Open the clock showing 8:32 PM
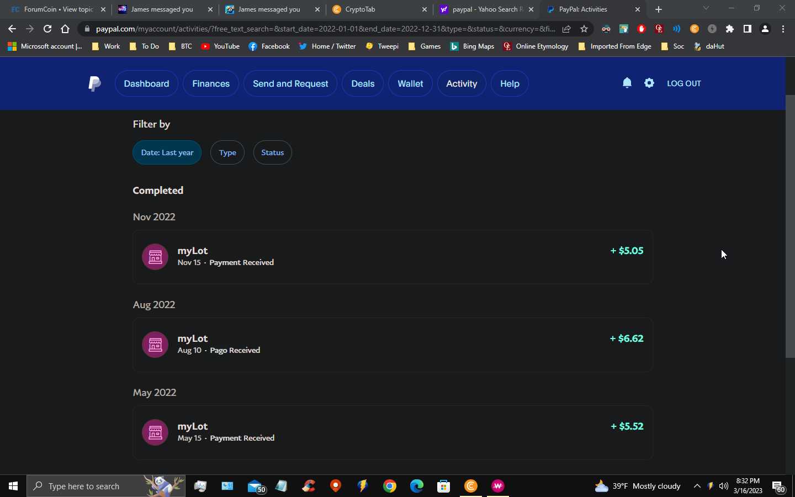 [748, 486]
